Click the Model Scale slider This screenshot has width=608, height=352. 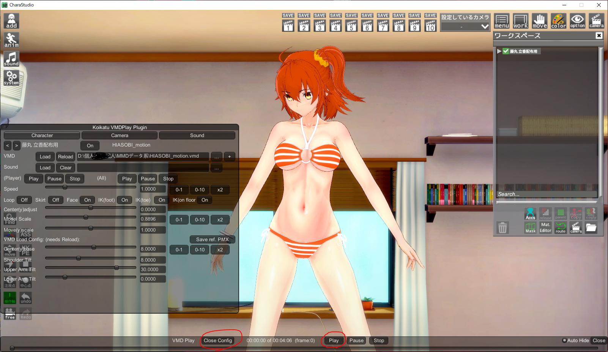tap(90, 217)
